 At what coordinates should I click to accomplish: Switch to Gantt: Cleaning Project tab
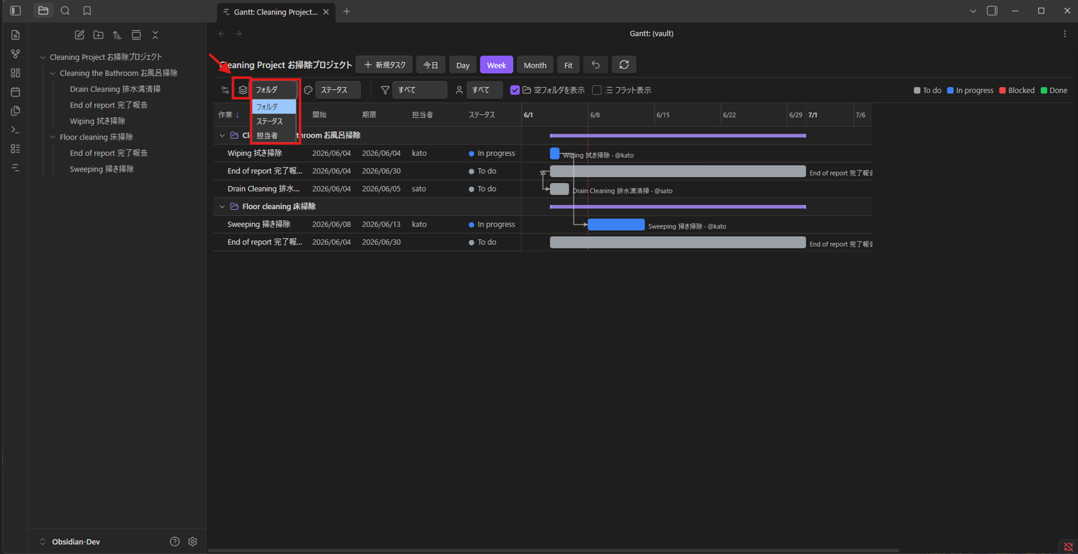tap(276, 11)
